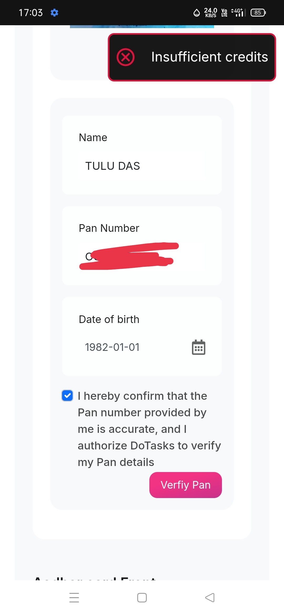Open the date picker calendar icon
This screenshot has height=615, width=284.
(199, 347)
